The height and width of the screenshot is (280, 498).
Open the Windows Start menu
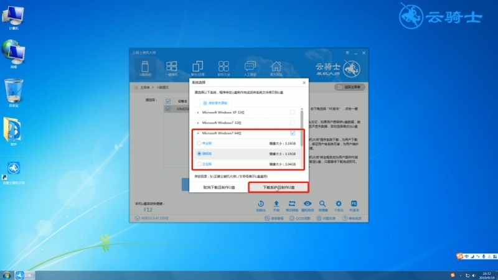point(6,275)
